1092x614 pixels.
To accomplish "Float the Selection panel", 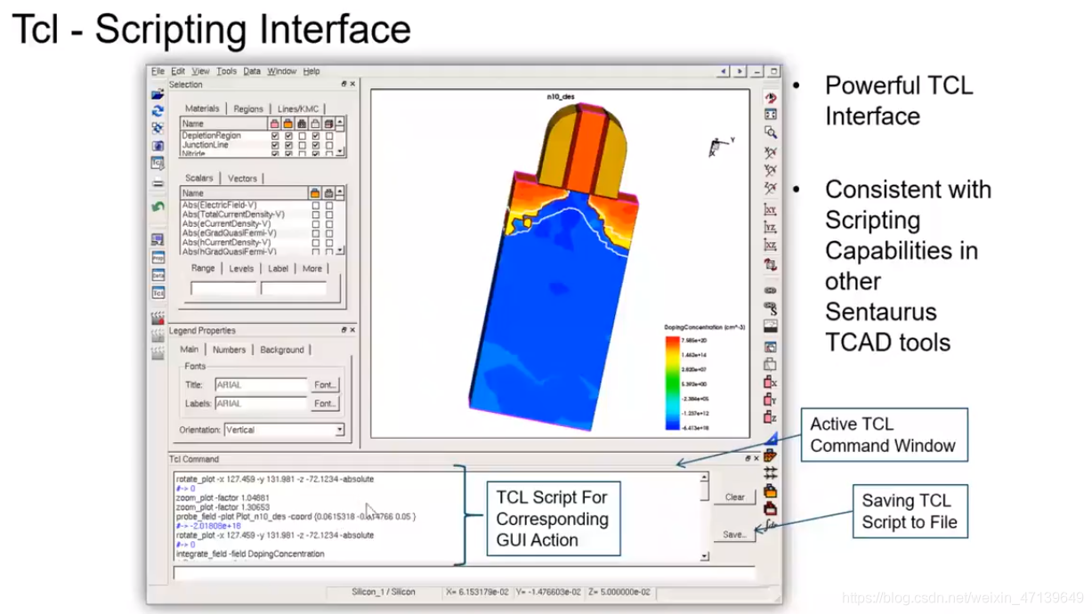I will (x=344, y=85).
